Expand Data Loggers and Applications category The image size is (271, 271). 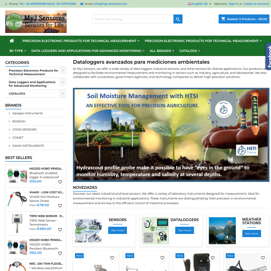pyautogui.click(x=63, y=82)
